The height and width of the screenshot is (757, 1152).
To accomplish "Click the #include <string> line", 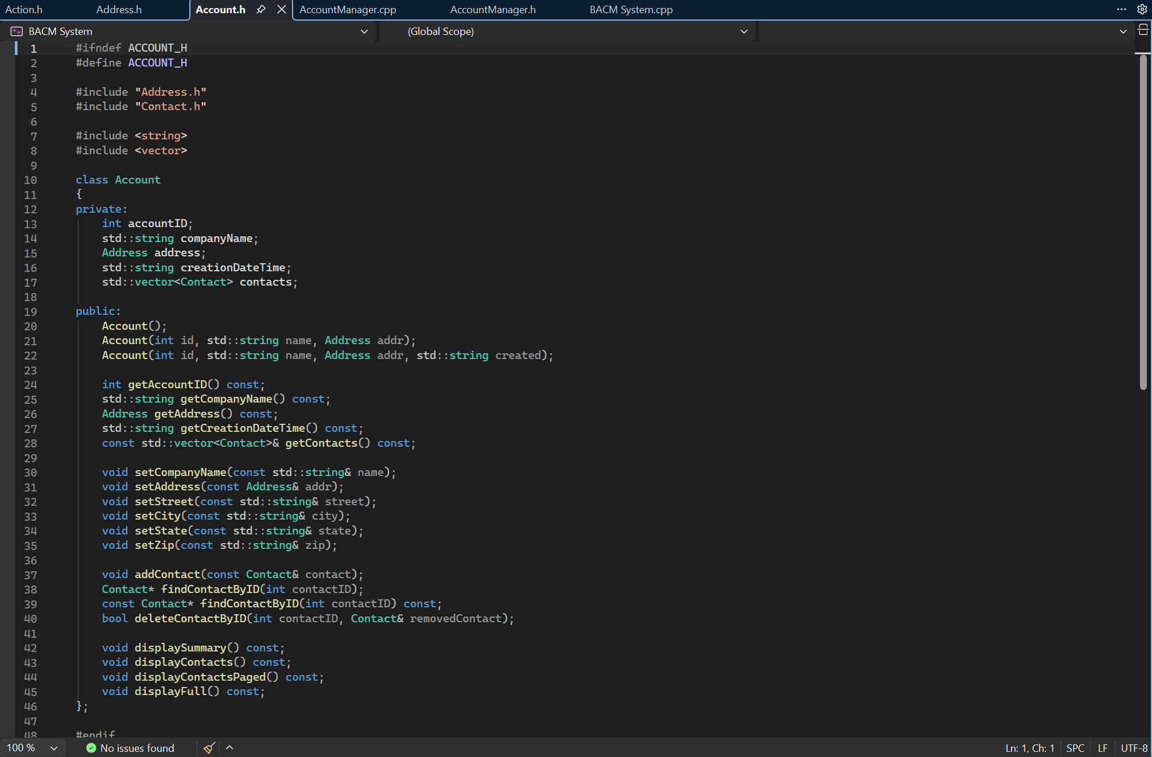I will pyautogui.click(x=131, y=135).
